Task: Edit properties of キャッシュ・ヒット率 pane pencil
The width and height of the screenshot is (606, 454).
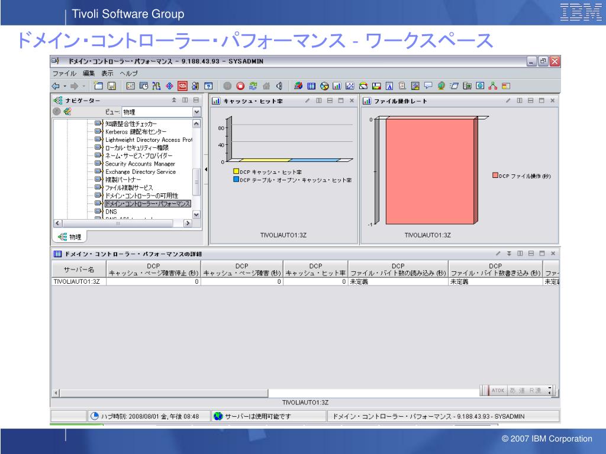Action: point(307,100)
